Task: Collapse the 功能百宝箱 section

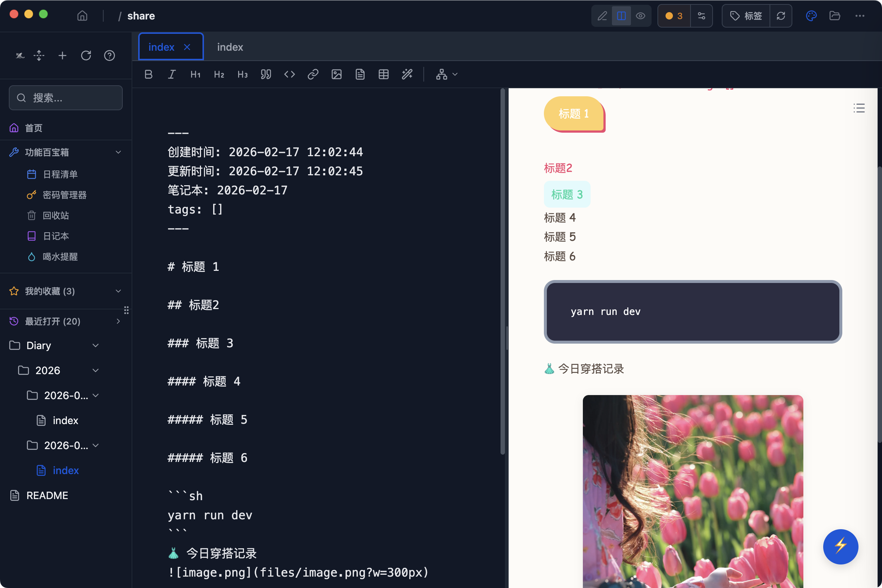Action: pos(118,152)
